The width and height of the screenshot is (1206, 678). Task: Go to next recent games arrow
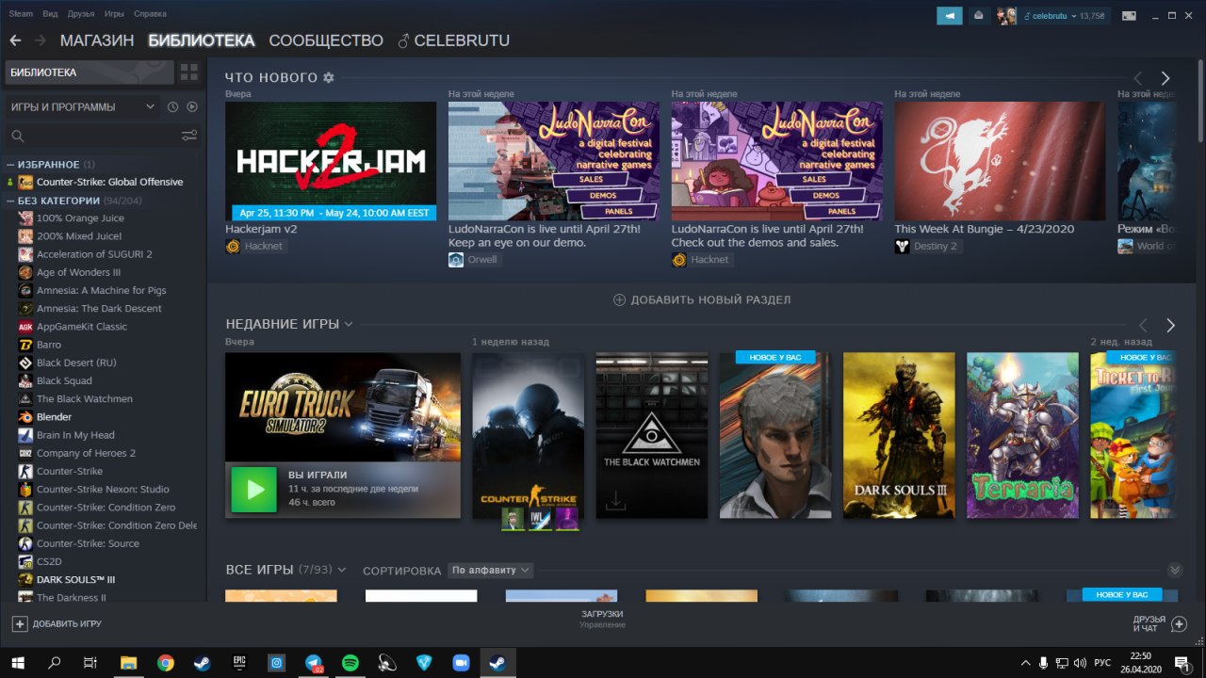click(1171, 325)
